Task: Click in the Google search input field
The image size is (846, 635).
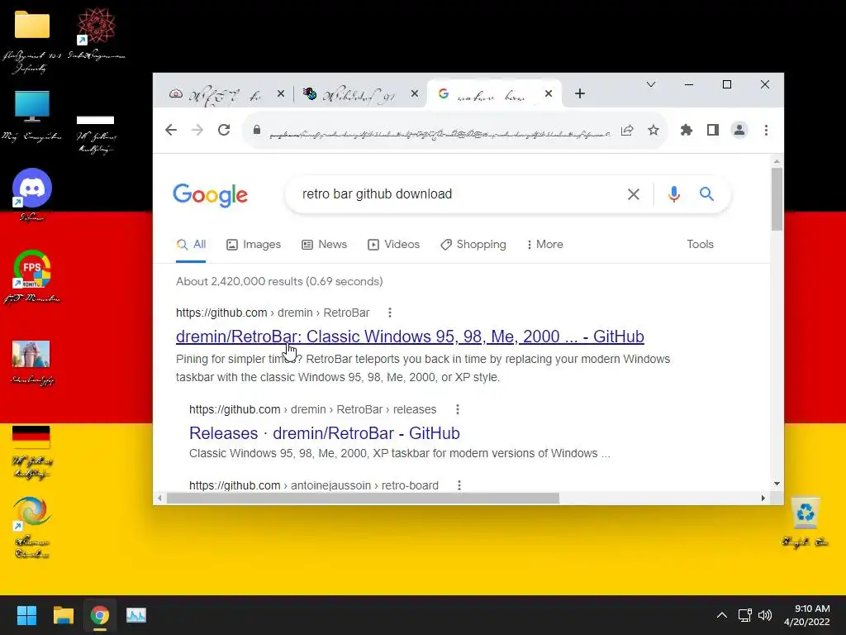Action: pos(459,194)
